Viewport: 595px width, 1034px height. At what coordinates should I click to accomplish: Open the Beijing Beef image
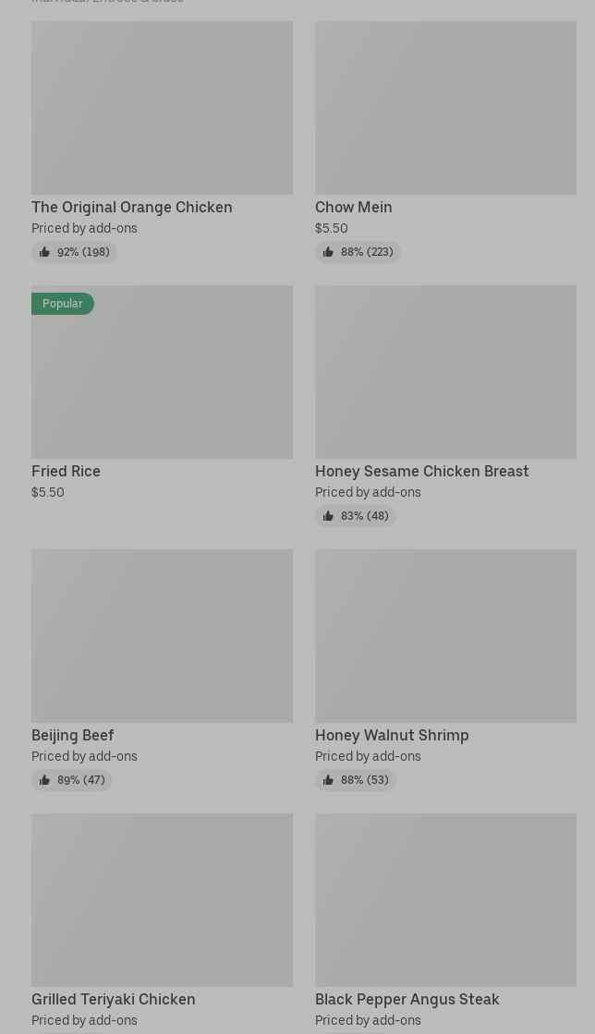[162, 636]
